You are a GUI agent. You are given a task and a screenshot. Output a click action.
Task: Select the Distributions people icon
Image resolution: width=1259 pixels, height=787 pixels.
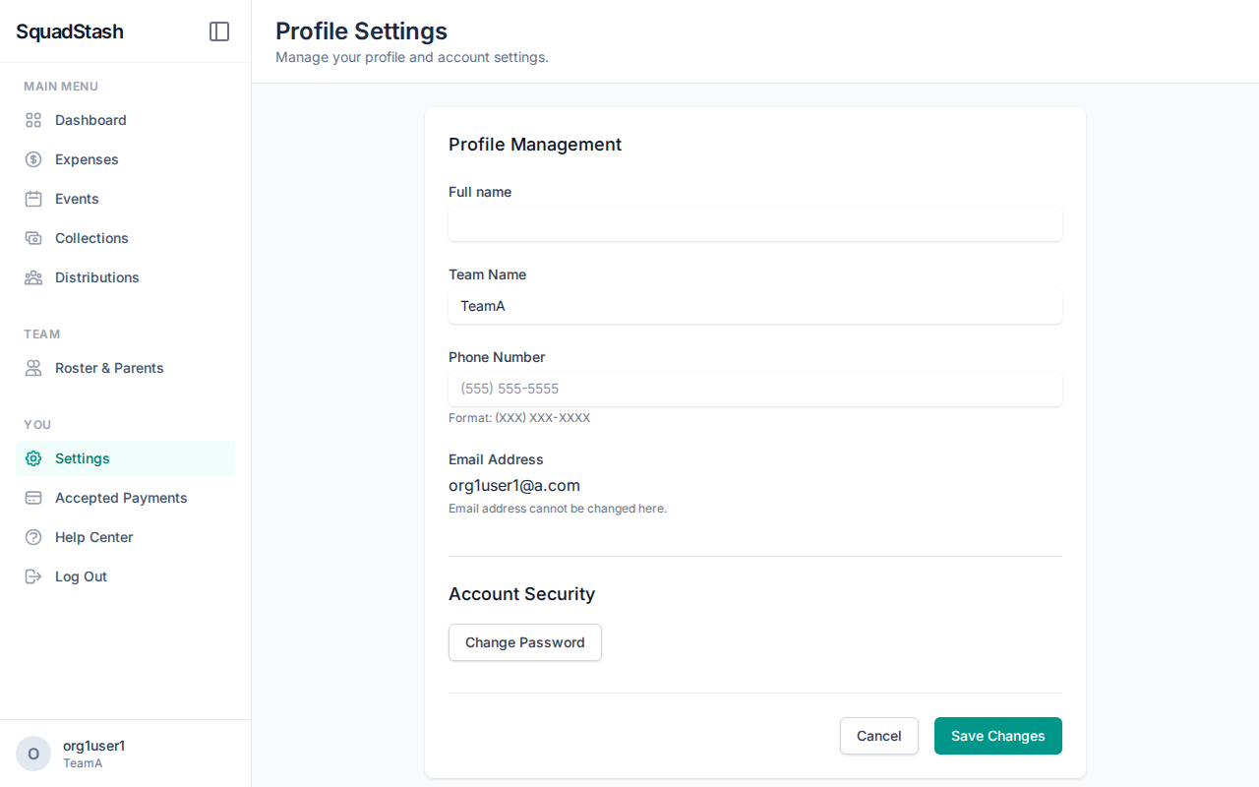pyautogui.click(x=32, y=276)
